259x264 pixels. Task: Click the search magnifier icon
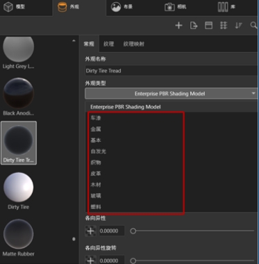(x=253, y=25)
